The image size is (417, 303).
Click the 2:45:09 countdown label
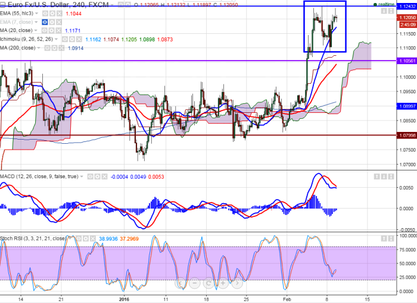pyautogui.click(x=408, y=25)
